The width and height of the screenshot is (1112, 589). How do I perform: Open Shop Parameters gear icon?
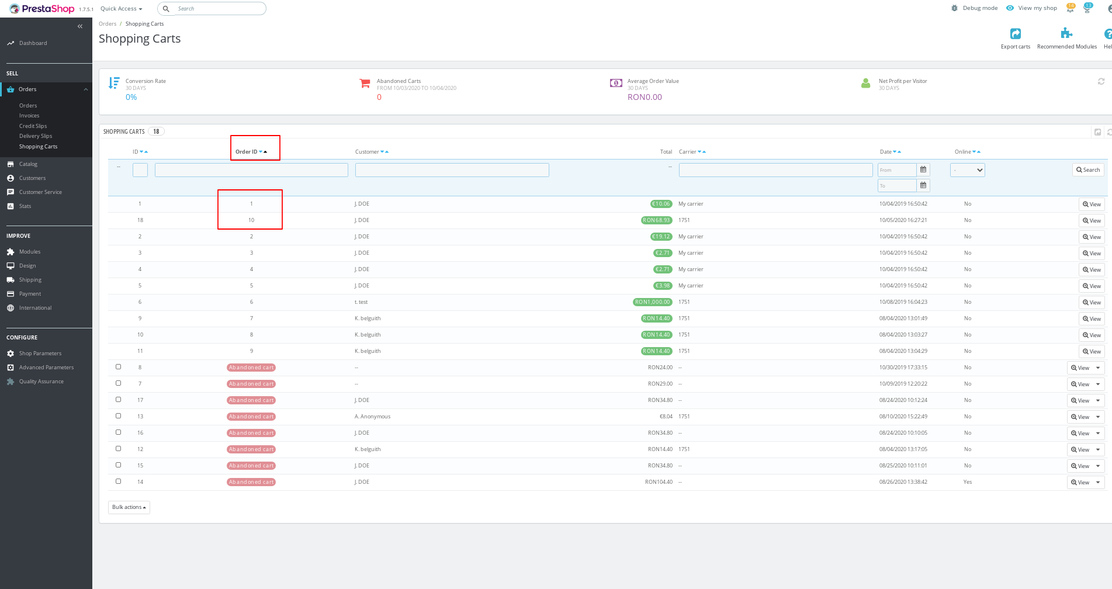pyautogui.click(x=11, y=354)
